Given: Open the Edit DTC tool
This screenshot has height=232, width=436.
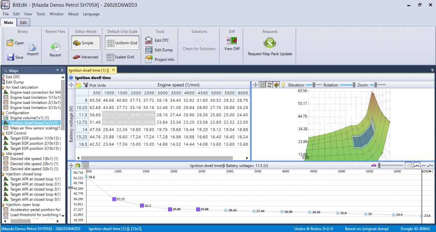Looking at the screenshot, I should [x=157, y=40].
